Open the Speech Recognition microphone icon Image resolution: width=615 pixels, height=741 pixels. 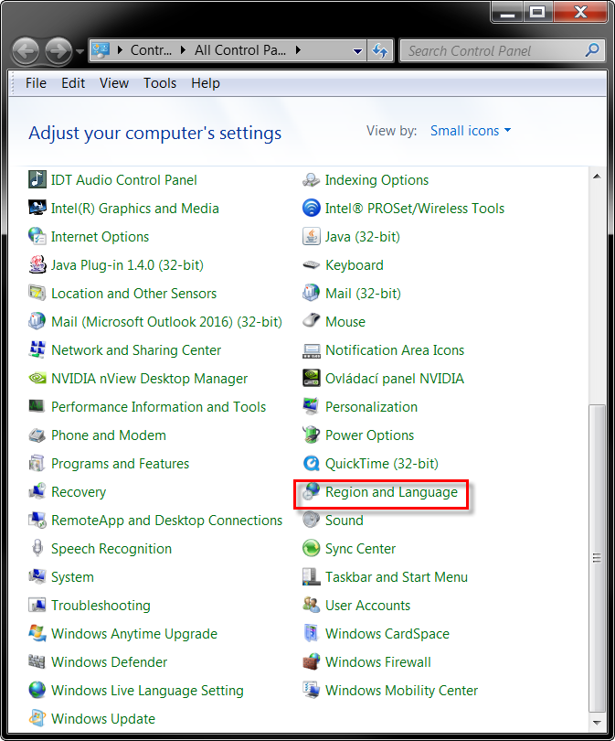[x=37, y=549]
